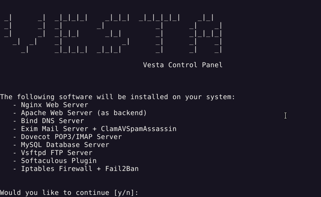Click the letter V in the ASCII logo
This screenshot has height=197, width=321.
click(24, 34)
